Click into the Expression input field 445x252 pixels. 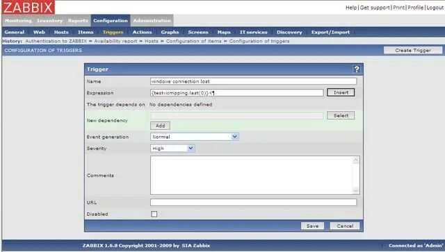tap(236, 93)
